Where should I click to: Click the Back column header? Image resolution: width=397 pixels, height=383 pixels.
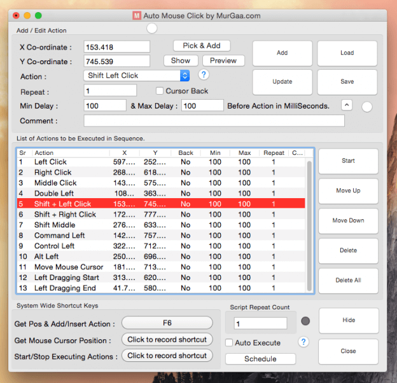[186, 152]
